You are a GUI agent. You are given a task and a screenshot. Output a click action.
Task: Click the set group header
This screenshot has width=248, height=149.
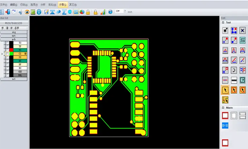click(13, 79)
